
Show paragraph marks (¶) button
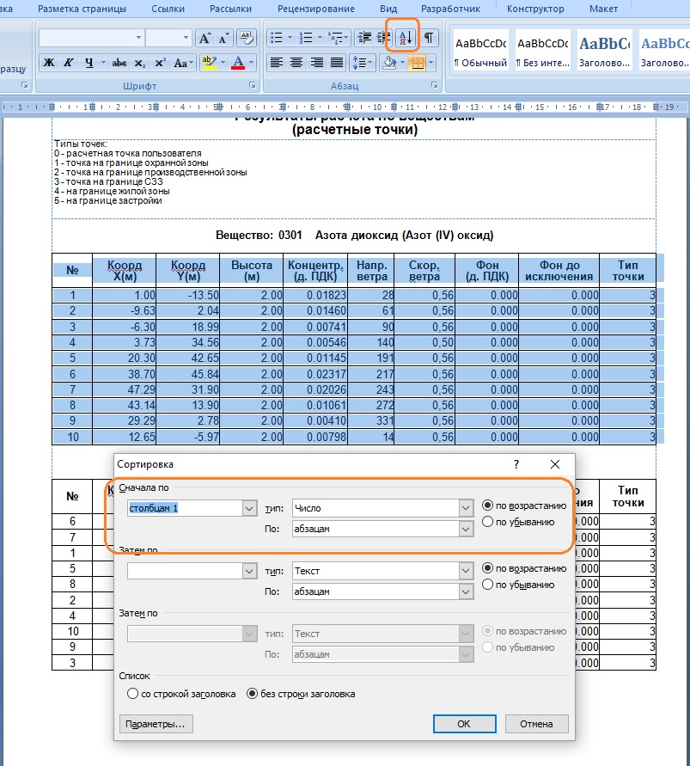click(x=428, y=38)
